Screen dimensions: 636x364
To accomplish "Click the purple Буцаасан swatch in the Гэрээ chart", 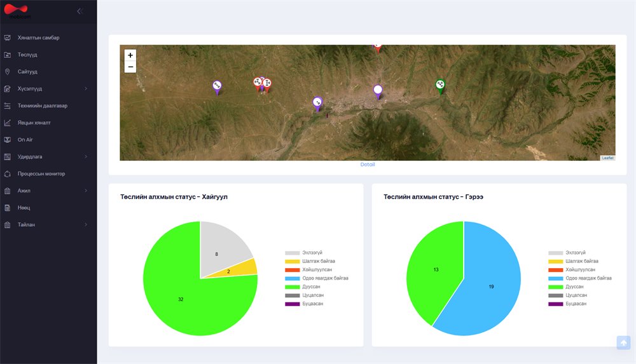I will click(x=556, y=304).
